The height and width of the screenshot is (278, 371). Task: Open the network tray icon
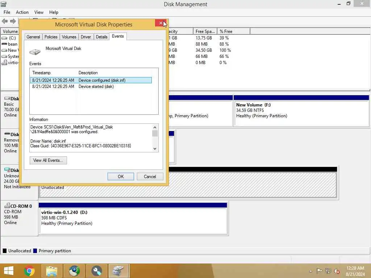pyautogui.click(x=328, y=271)
